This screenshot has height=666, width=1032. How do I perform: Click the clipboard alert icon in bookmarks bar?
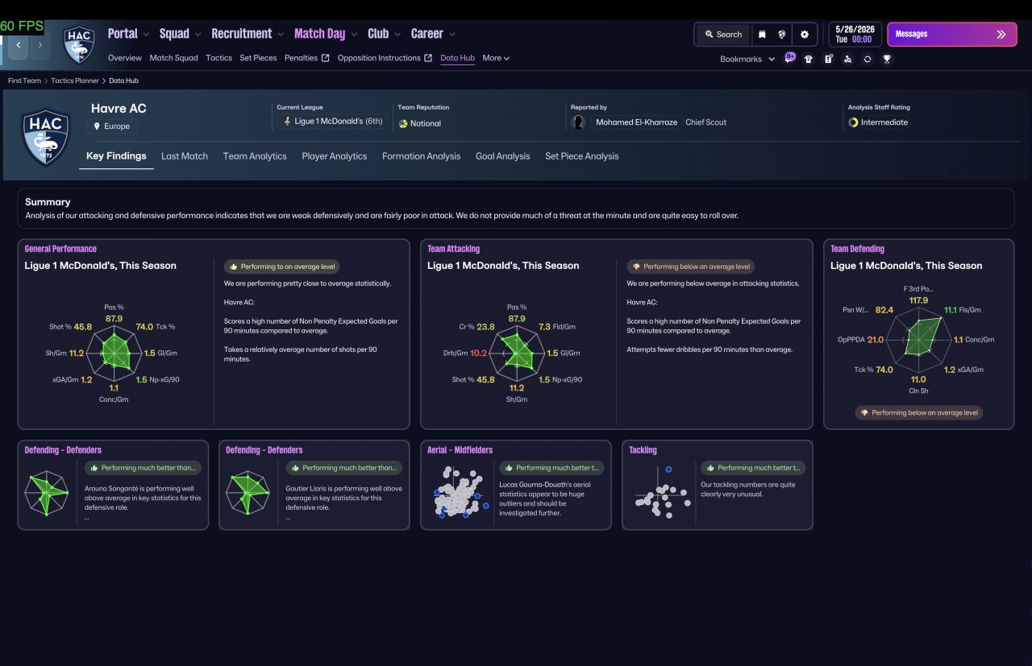coord(828,59)
